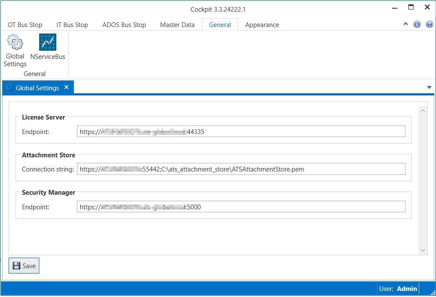The height and width of the screenshot is (297, 436).
Task: Open Global Settings from the ribbon
Action: tap(15, 51)
